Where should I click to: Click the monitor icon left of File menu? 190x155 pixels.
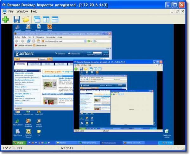[5, 11]
